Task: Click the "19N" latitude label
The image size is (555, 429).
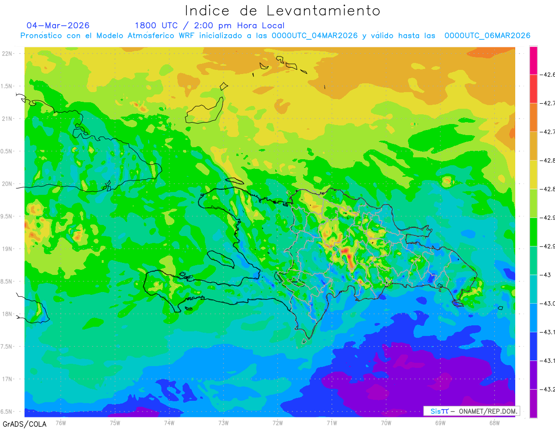Action: [x=8, y=249]
